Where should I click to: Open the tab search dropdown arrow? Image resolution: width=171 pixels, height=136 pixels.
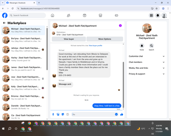pyautogui.click(x=3, y=3)
